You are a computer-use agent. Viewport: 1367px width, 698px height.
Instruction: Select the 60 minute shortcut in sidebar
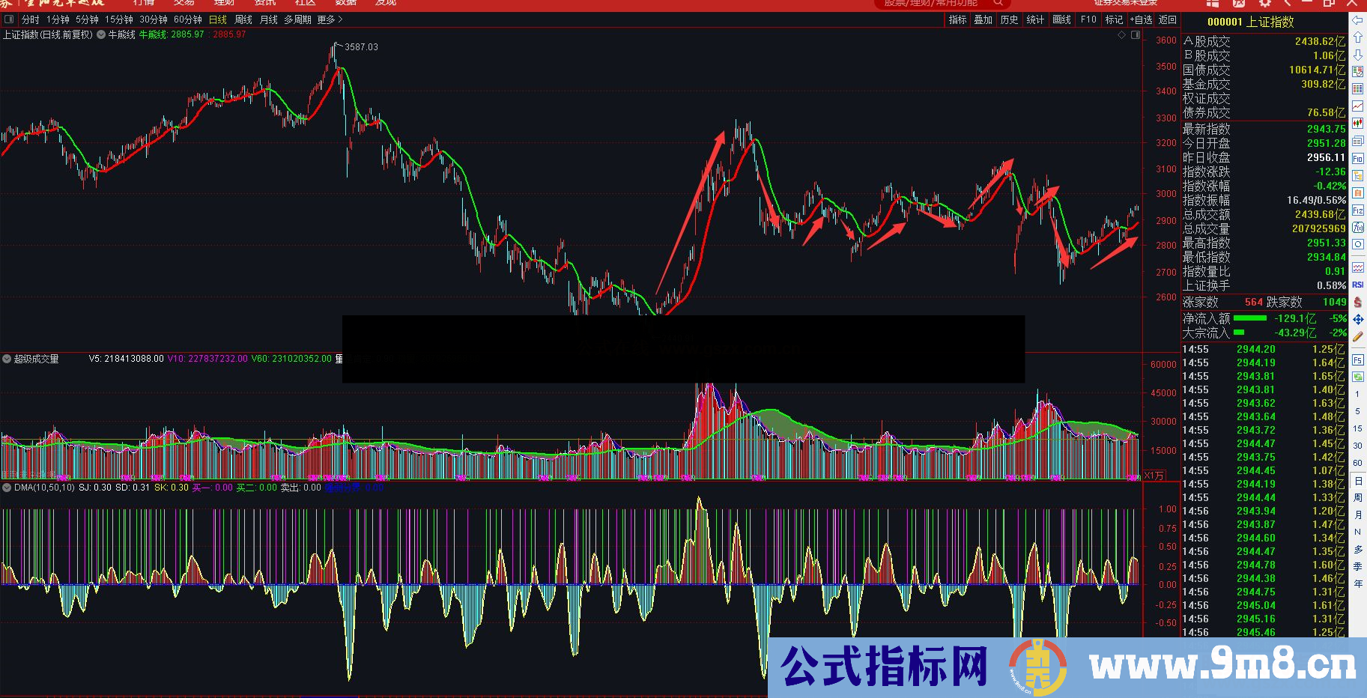point(1358,462)
